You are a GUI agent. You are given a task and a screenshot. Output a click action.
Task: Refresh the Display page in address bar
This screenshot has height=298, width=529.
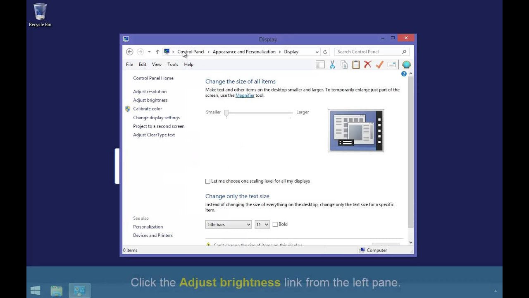(x=325, y=52)
